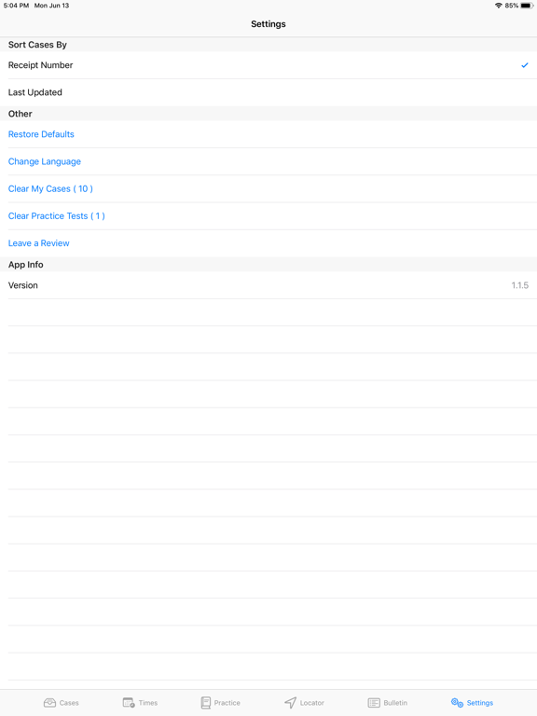Tap the Wi-Fi status icon
This screenshot has height=716, width=537.
tap(499, 6)
